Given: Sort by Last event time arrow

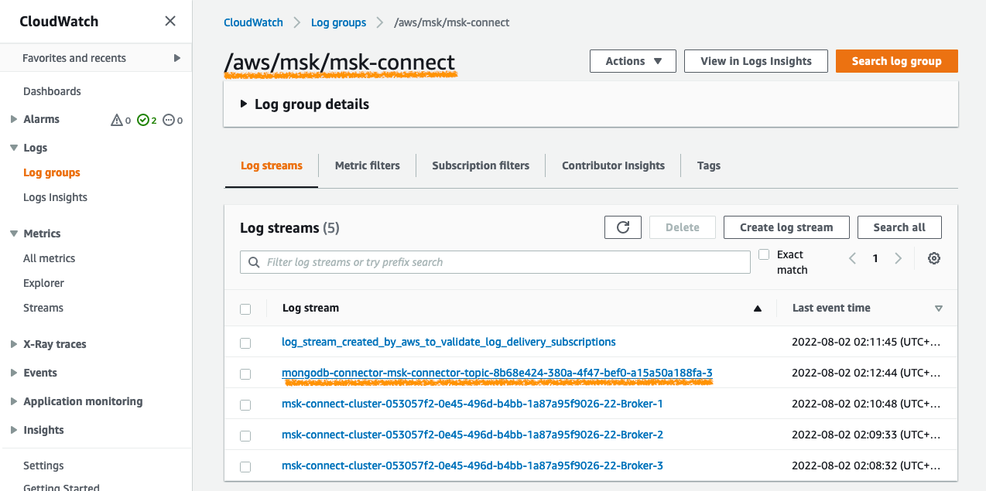Looking at the screenshot, I should 939,309.
